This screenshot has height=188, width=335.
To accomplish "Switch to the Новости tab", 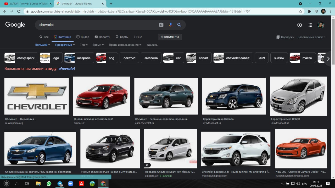I will (x=102, y=37).
